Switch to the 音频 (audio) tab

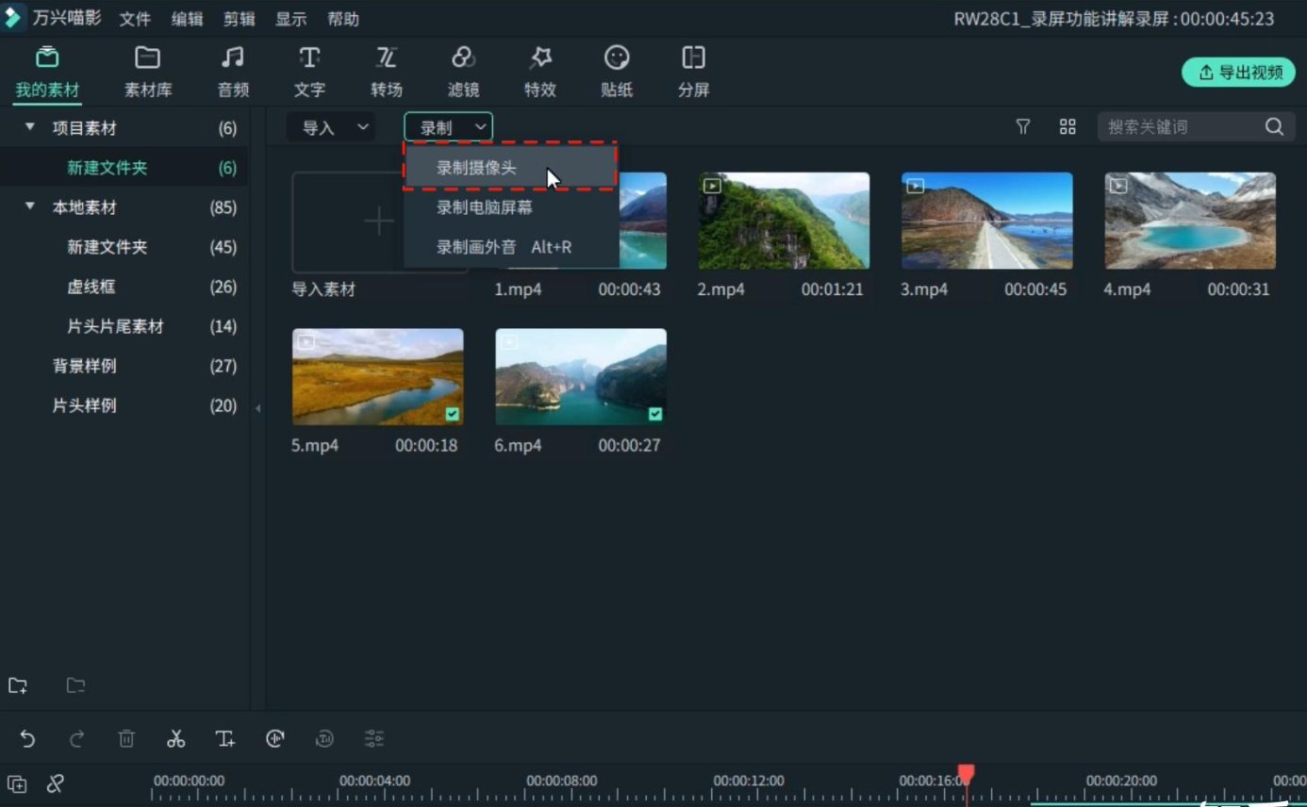pyautogui.click(x=232, y=71)
